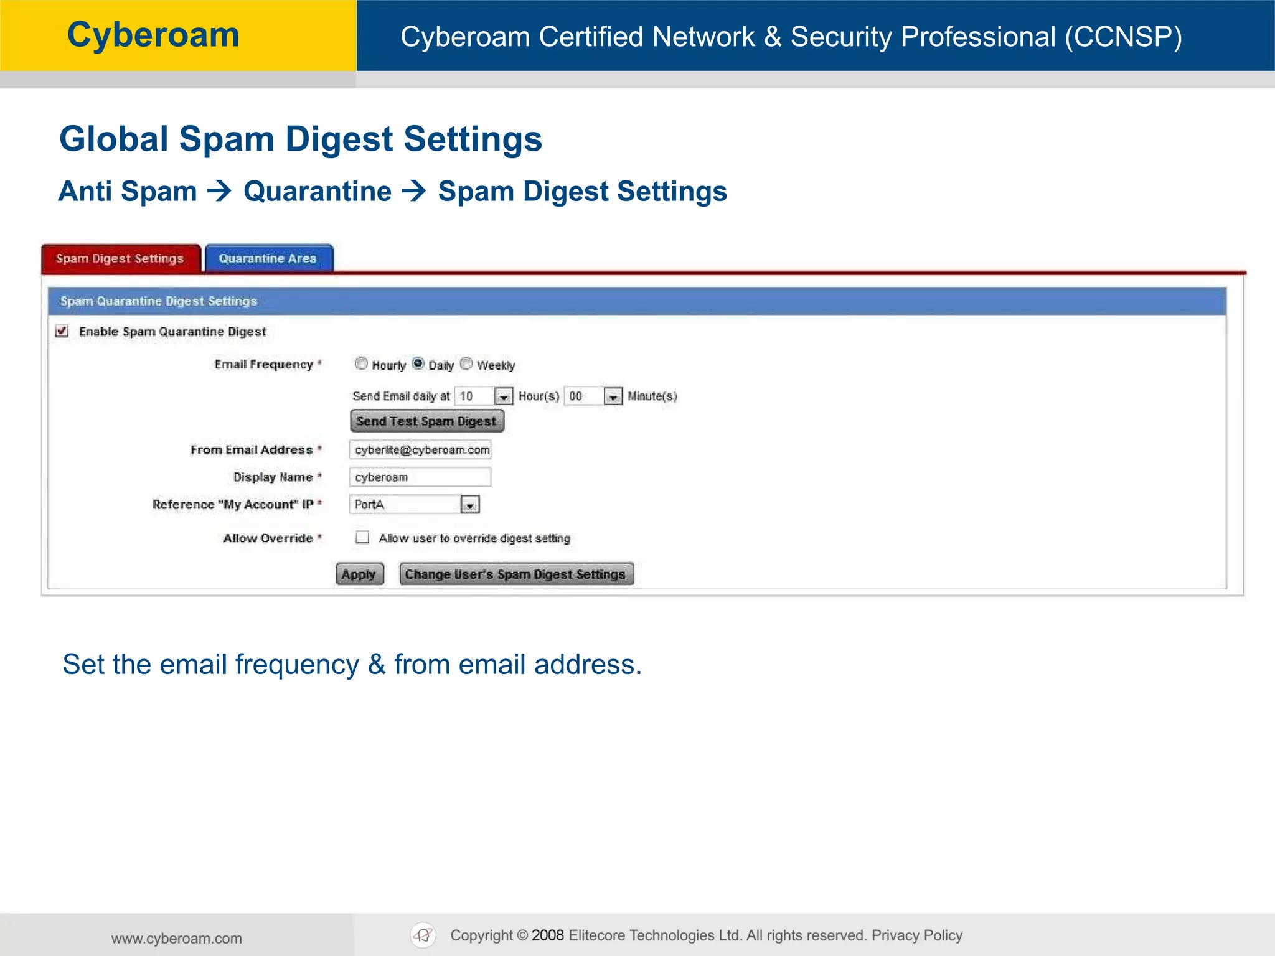Click the Global Spam Digest Settings title
Screen dimensions: 1275x956
pos(301,138)
